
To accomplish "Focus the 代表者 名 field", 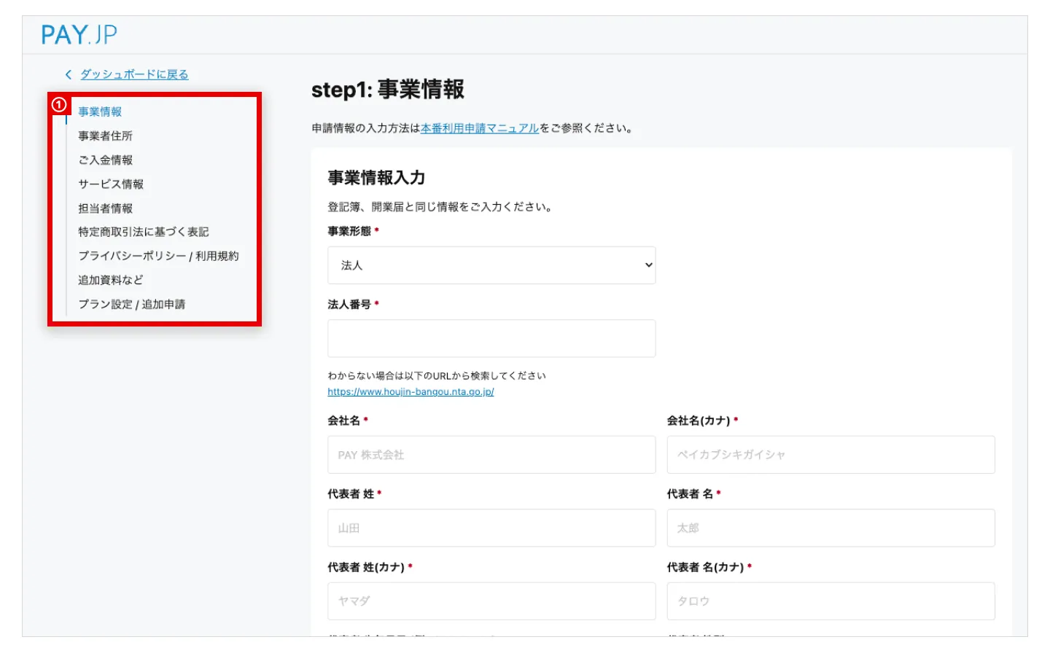I will 831,528.
